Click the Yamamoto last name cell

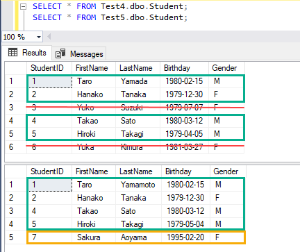tap(138, 185)
